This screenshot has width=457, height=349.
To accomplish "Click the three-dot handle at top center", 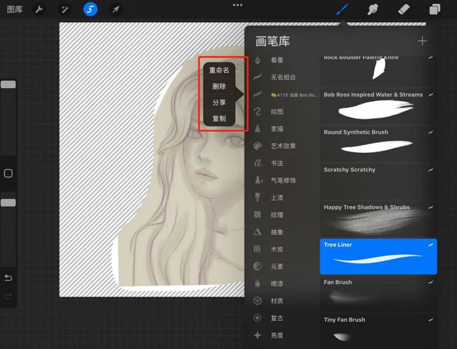I will [238, 5].
